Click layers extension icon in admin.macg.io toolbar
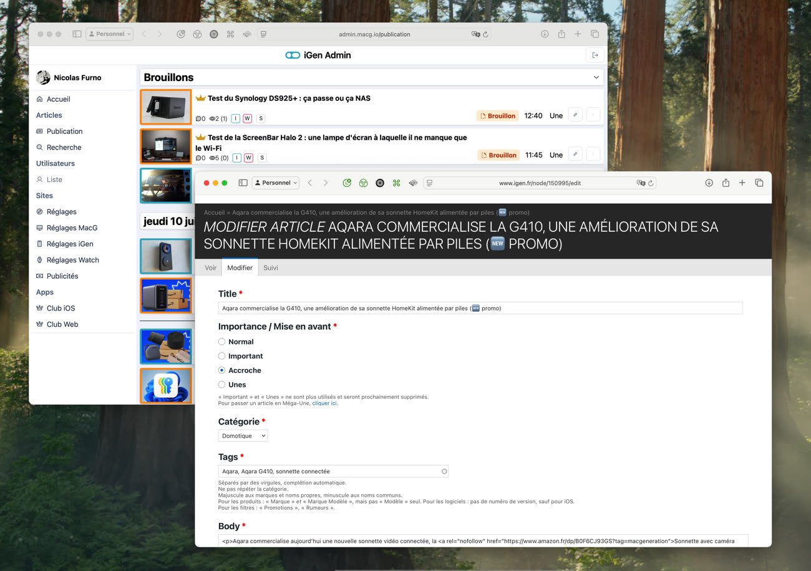Screen dimensions: 811x571 247,34
